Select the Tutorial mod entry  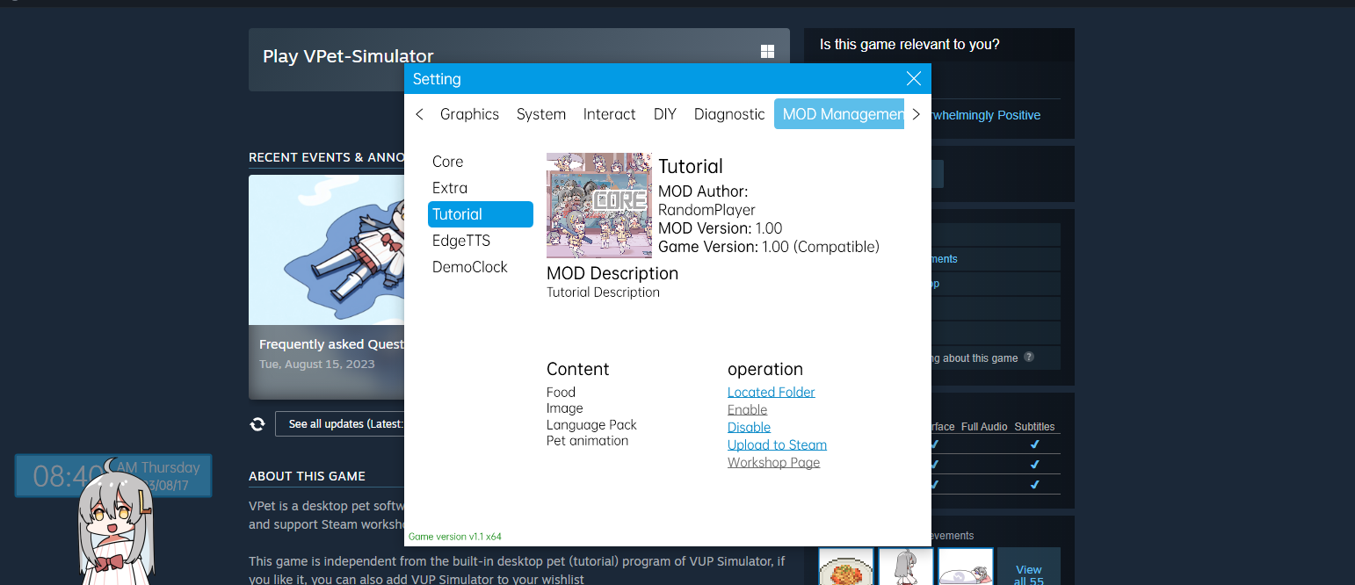tap(481, 214)
